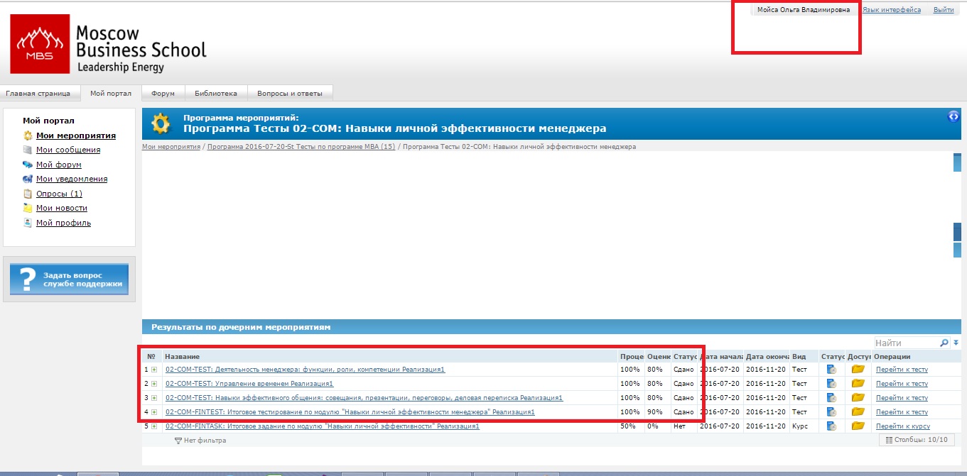967x476 pixels.
Task: Expand search options arrow next to magnifier
Action: pyautogui.click(x=956, y=343)
